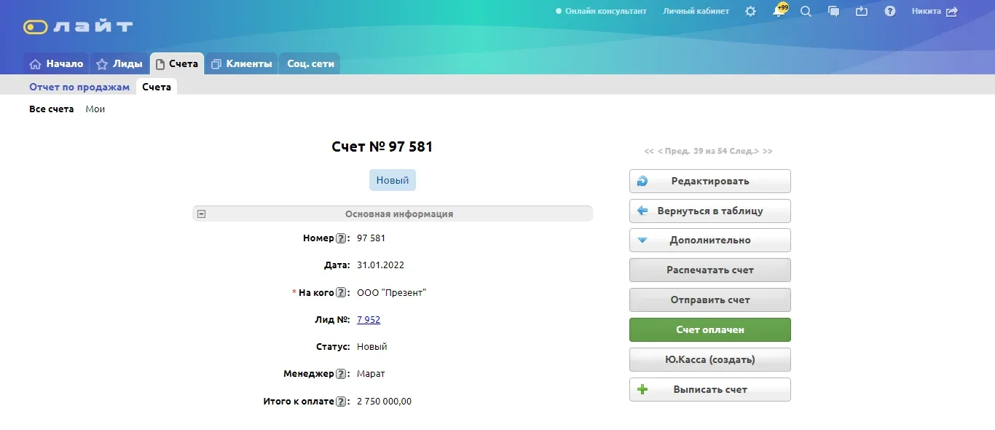Select the Счета subtab under the main tabs
The image size is (995, 430).
pyautogui.click(x=157, y=87)
